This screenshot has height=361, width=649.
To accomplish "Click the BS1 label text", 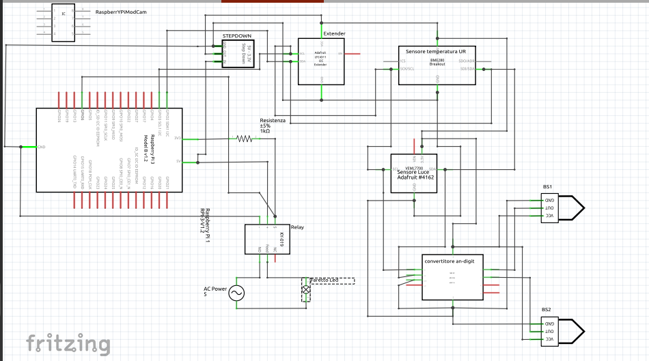I will pyautogui.click(x=547, y=187).
